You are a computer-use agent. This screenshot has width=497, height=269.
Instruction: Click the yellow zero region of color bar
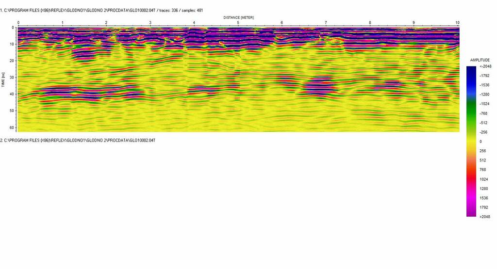(471, 141)
